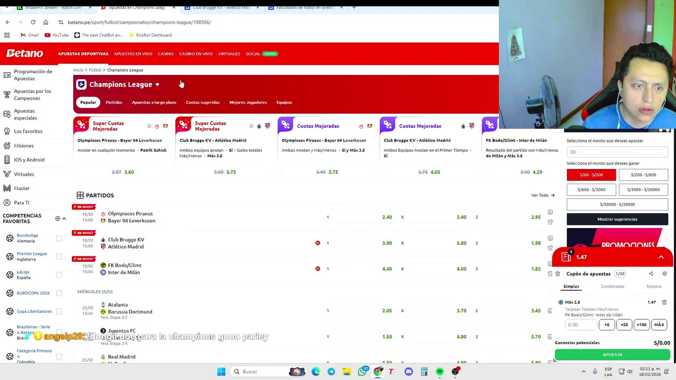The height and width of the screenshot is (380, 676).
Task: Open the Casino menu item
Action: pyautogui.click(x=165, y=54)
